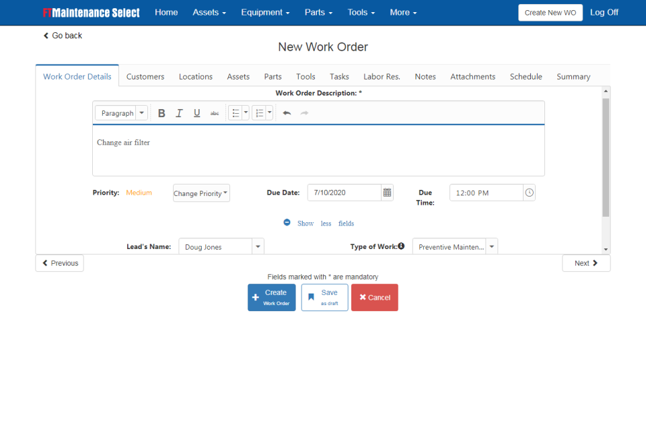Expand the Lead's Name dropdown arrow

[x=258, y=247]
